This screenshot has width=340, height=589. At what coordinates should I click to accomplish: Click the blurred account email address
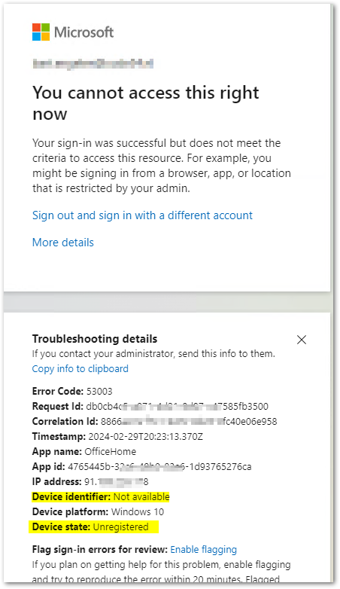click(93, 64)
